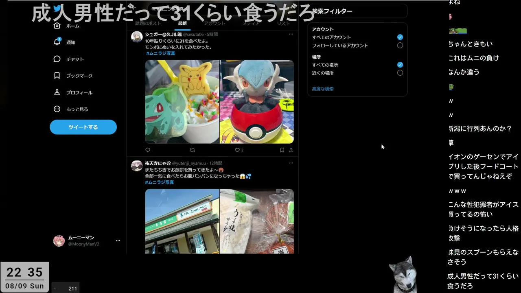The width and height of the screenshot is (521, 293).
Task: Open 通知 with the bell icon
Action: [x=57, y=42]
